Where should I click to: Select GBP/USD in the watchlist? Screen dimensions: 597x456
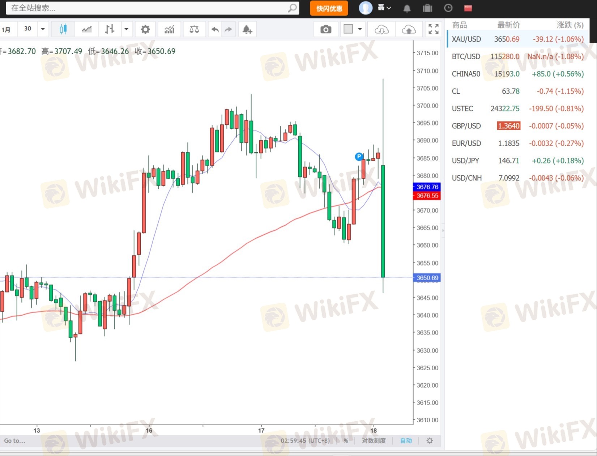(518, 126)
